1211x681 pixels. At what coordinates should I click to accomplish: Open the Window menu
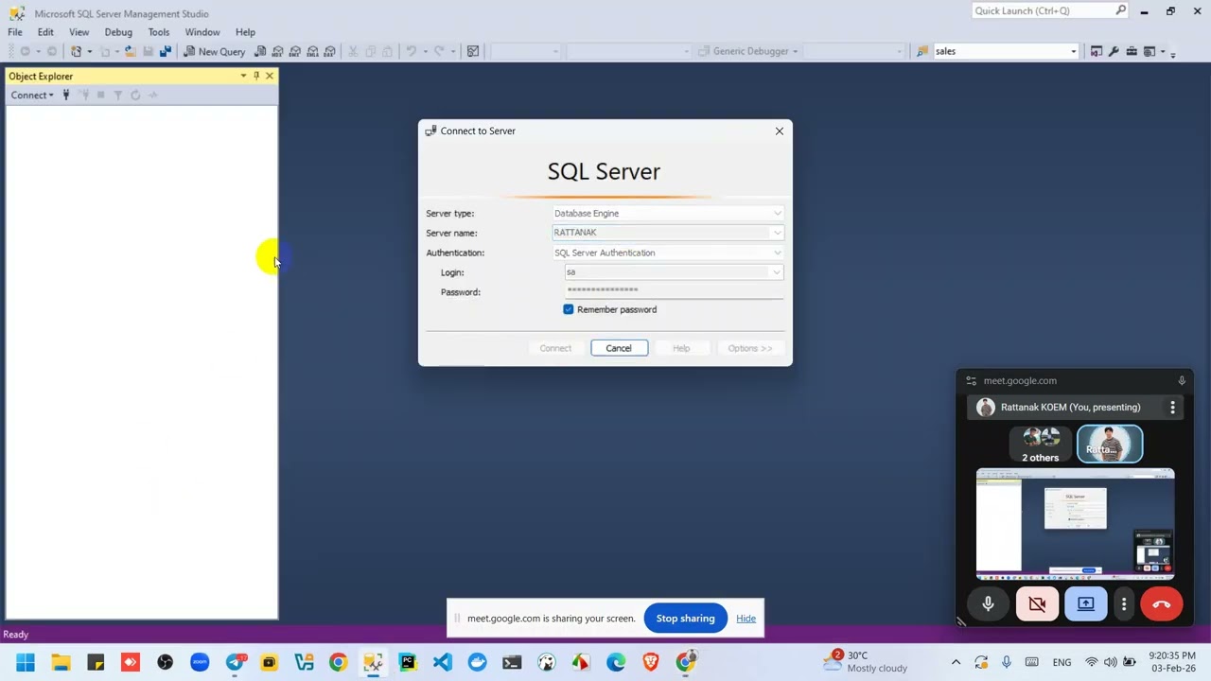point(202,32)
